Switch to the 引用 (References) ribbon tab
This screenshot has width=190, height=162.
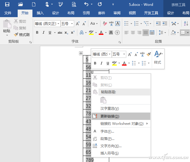coord(86,13)
